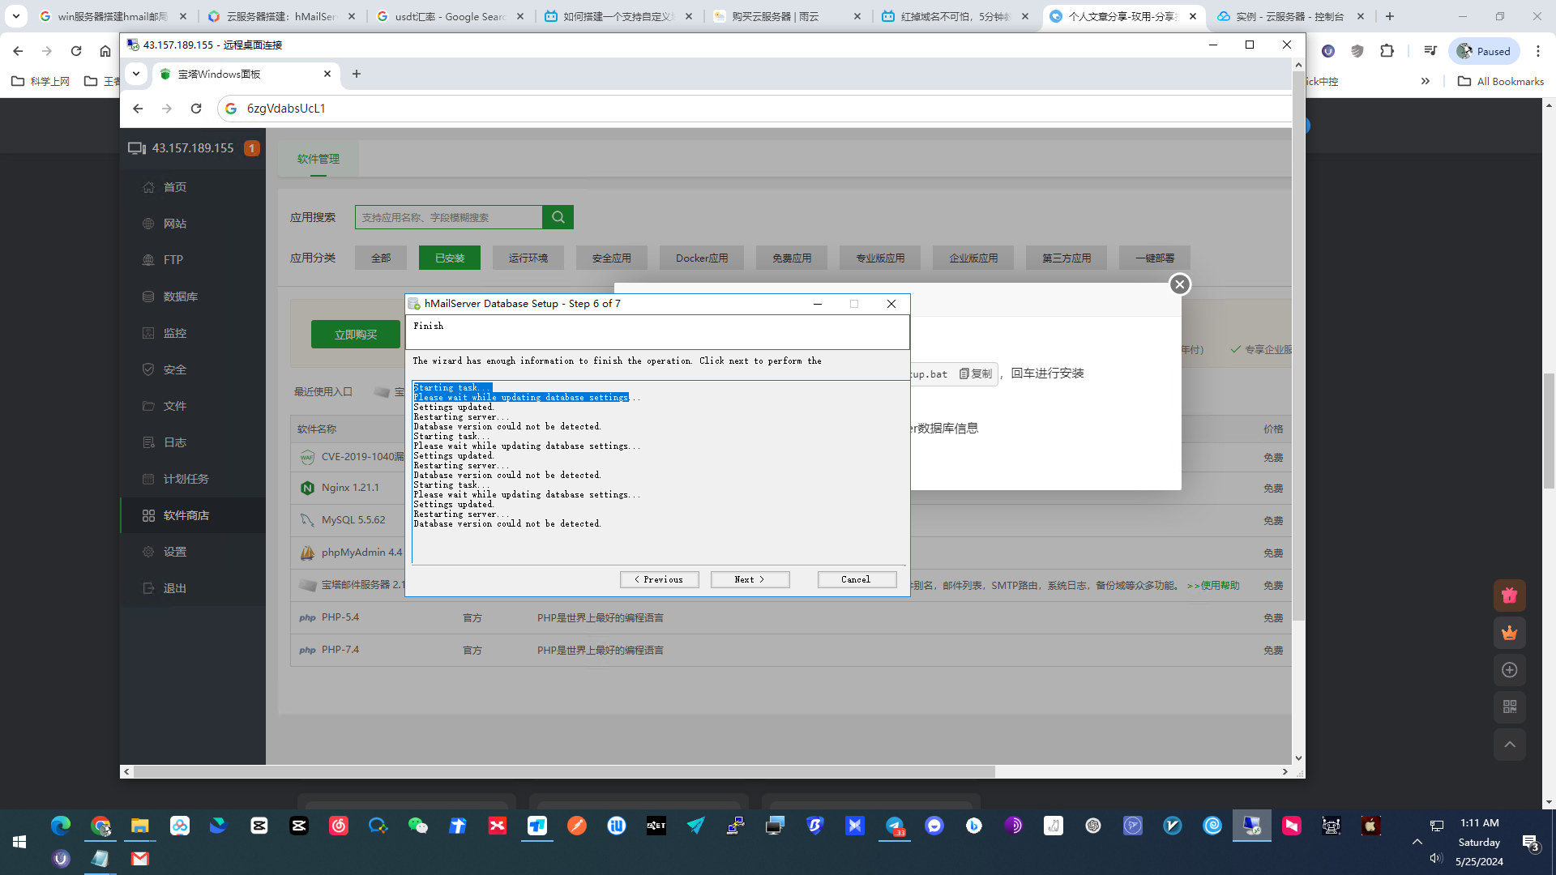Click the PHP-5.4 software row
This screenshot has width=1556, height=875.
[x=790, y=617]
